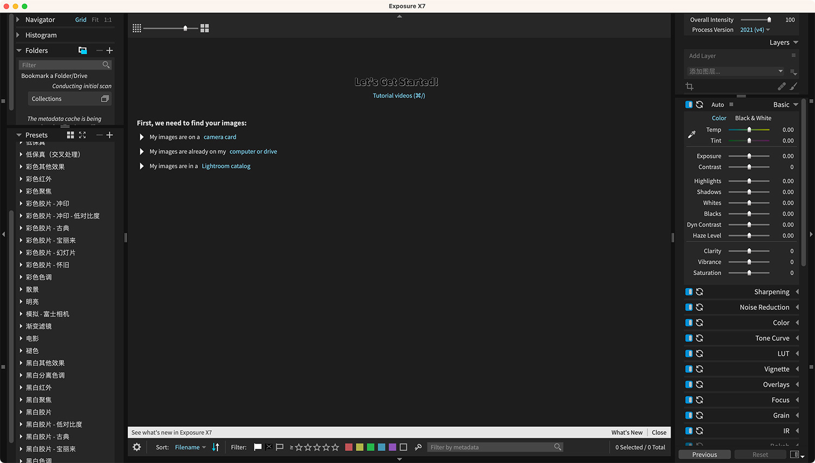Screen dimensions: 815x463
Task: Switch to the Black & White tab
Action: (753, 118)
